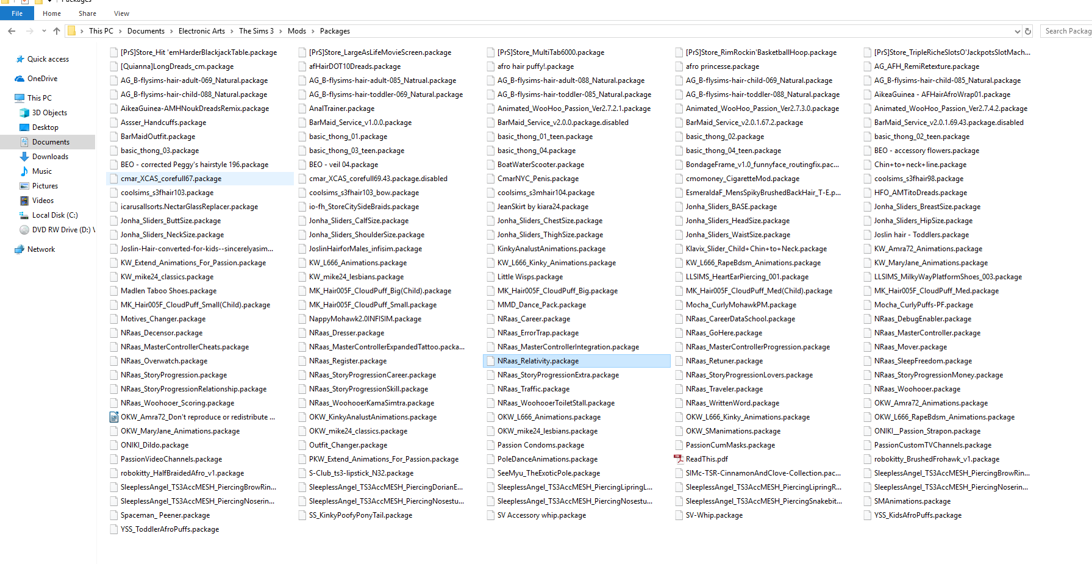Select the ReadThis.pdf file icon

679,459
